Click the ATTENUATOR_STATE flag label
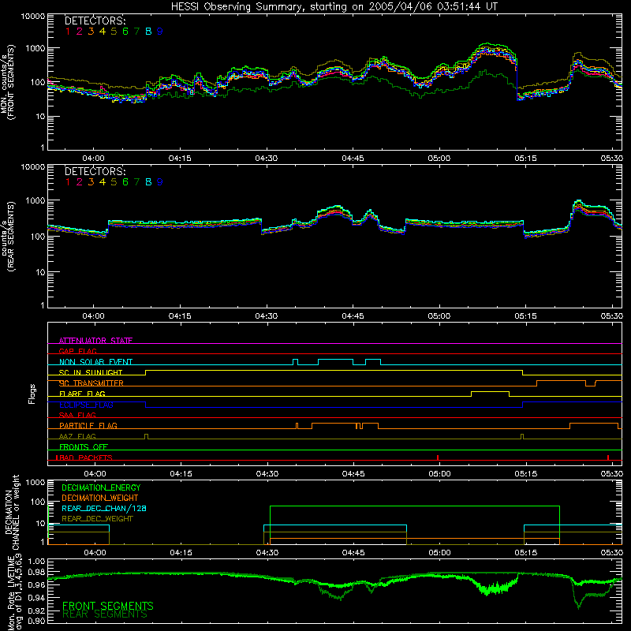631x631 pixels. coord(95,341)
